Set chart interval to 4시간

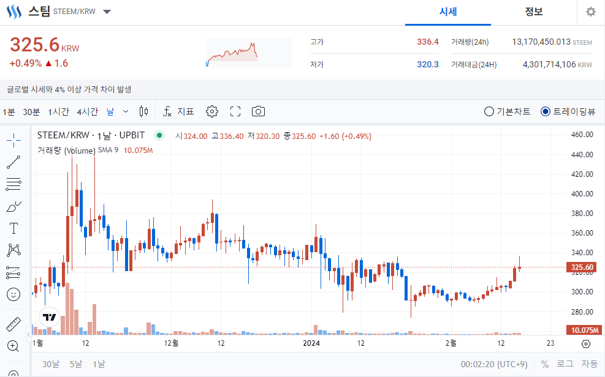[x=87, y=111]
